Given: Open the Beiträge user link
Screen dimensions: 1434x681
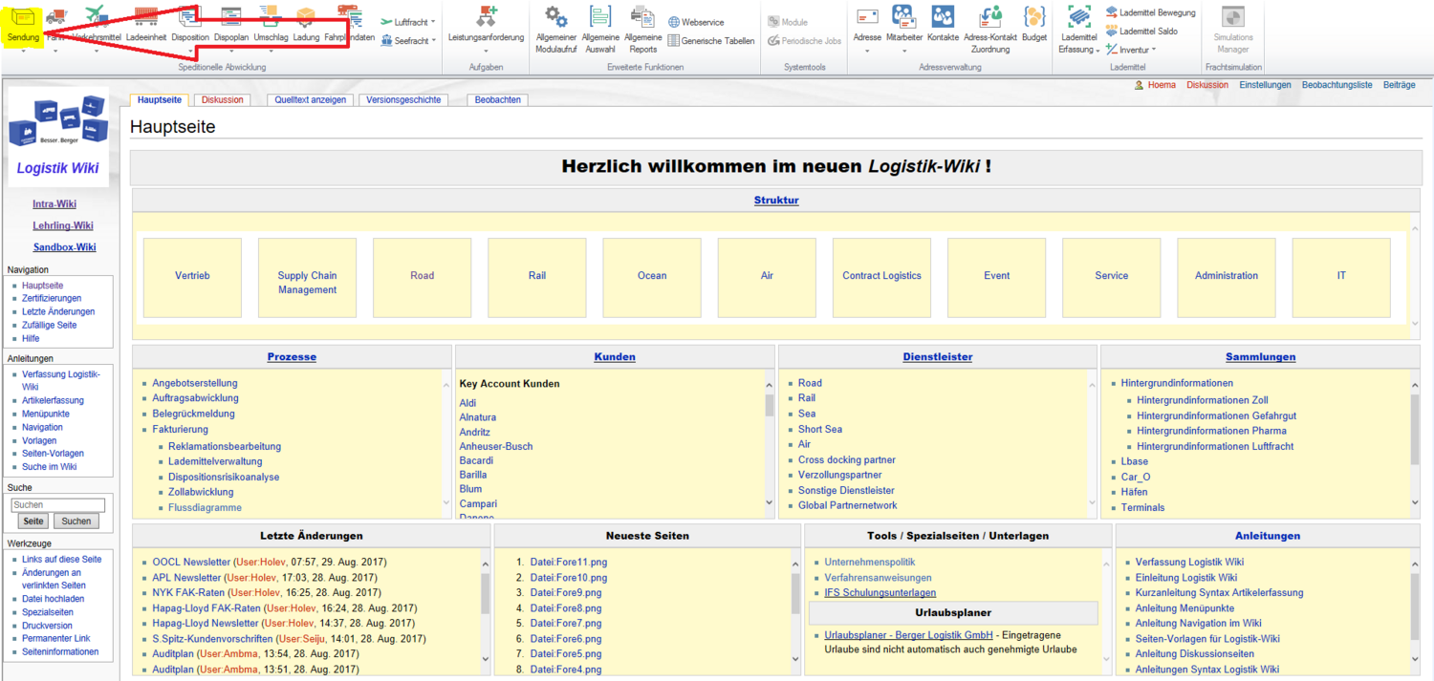Looking at the screenshot, I should (1399, 85).
